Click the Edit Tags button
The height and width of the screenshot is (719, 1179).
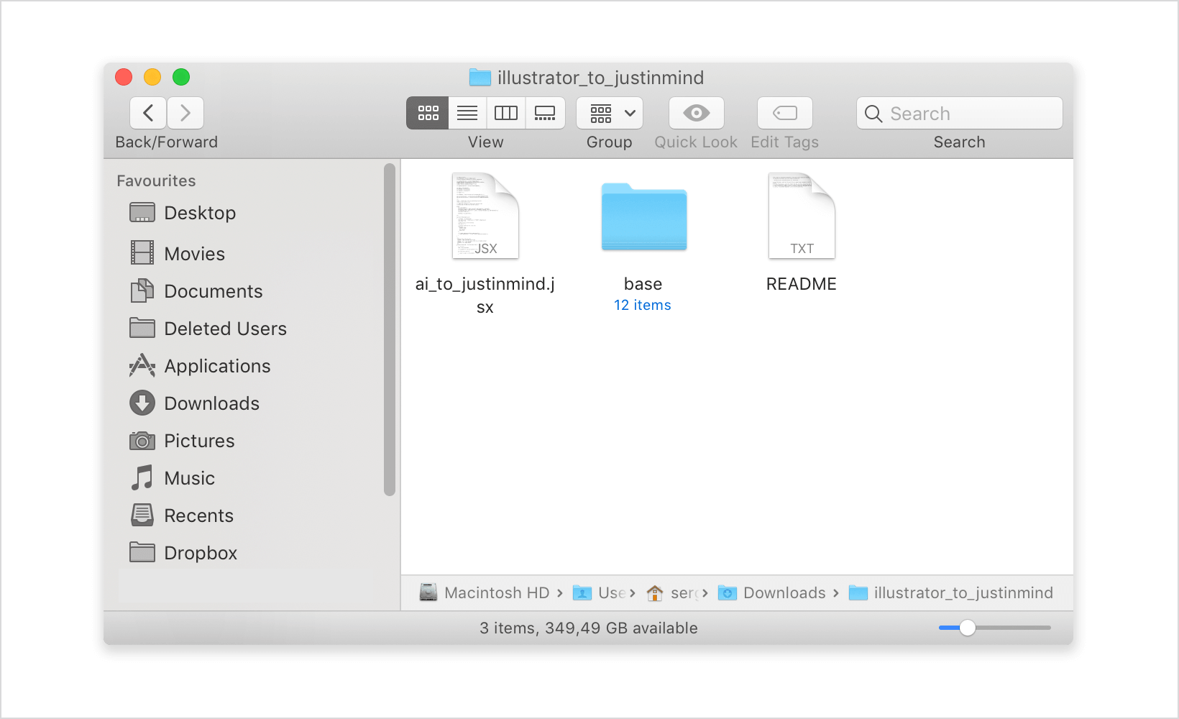click(784, 113)
